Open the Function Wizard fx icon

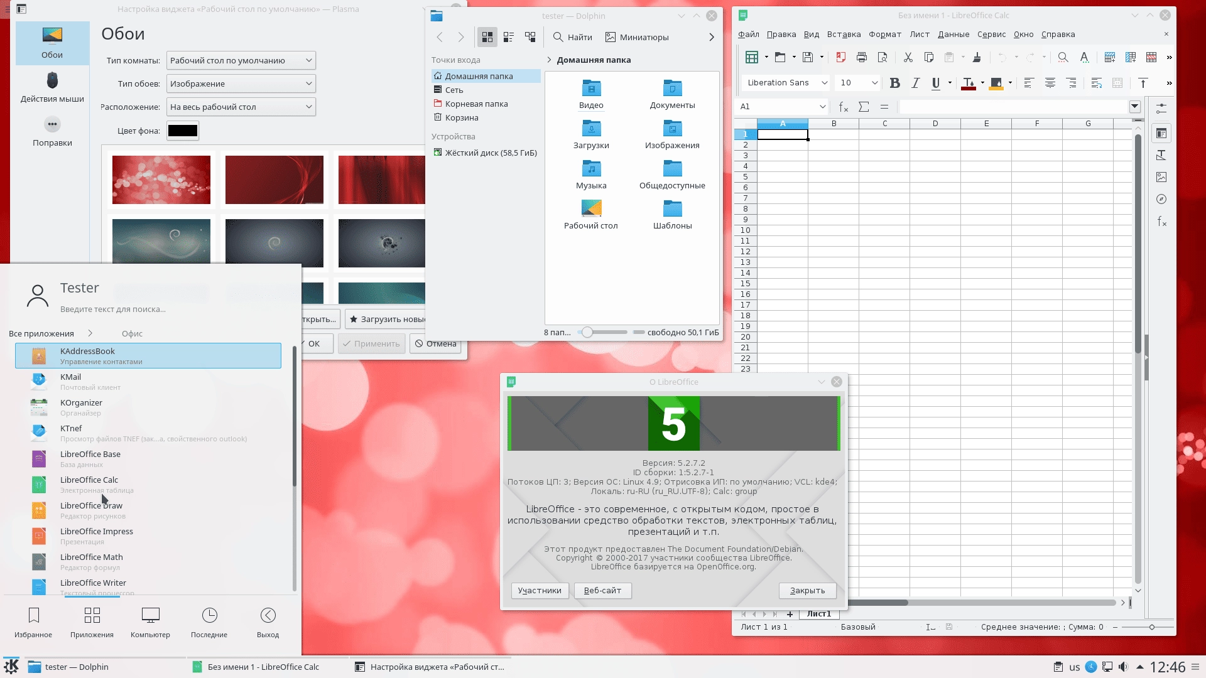844,107
